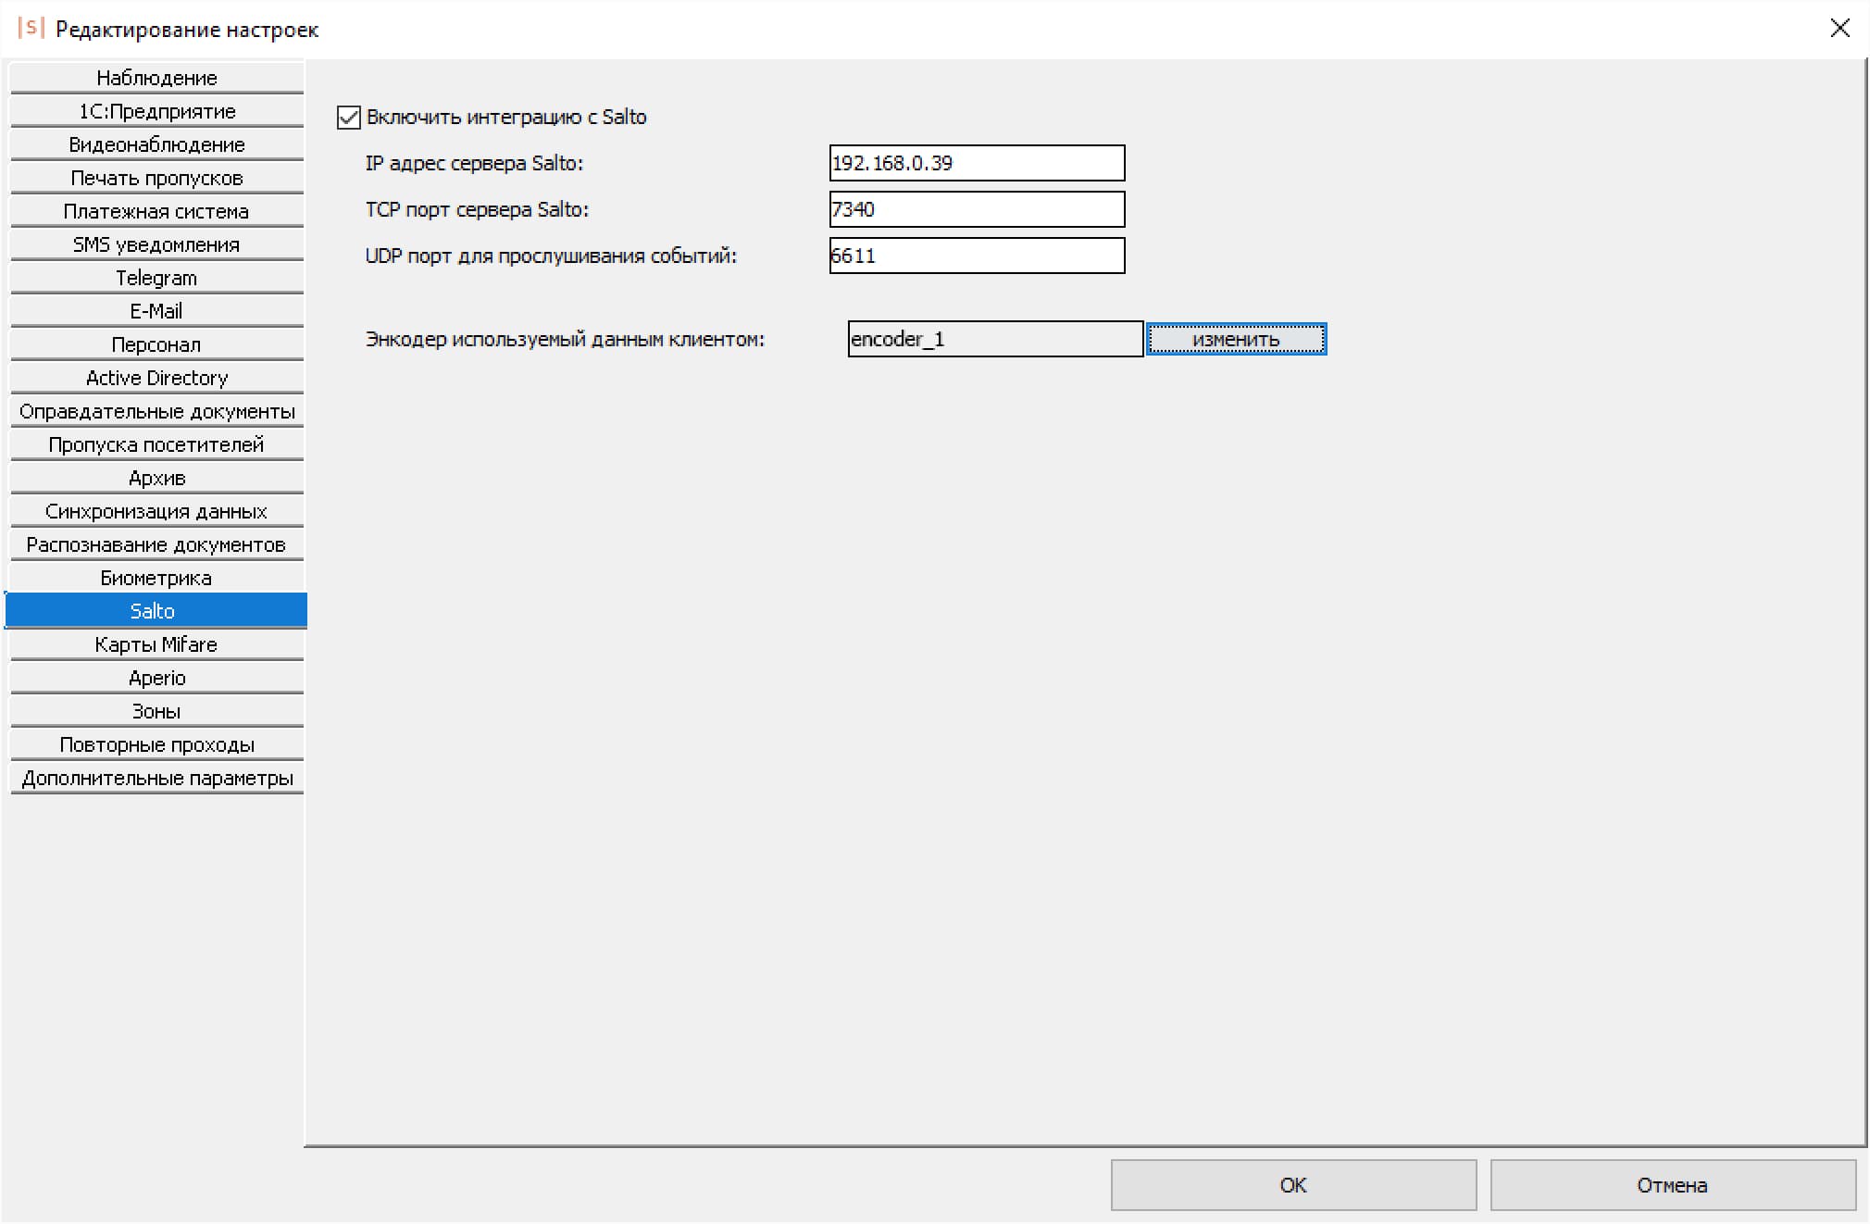Image resolution: width=1870 pixels, height=1224 pixels.
Task: Switch to the 1С:Предприятие tab
Action: (x=156, y=111)
